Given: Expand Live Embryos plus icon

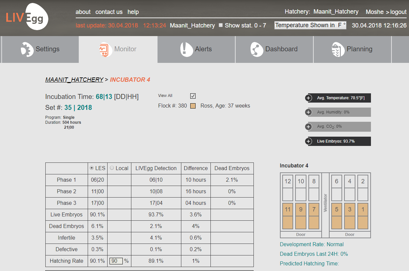Looking at the screenshot, I should pos(308,141).
